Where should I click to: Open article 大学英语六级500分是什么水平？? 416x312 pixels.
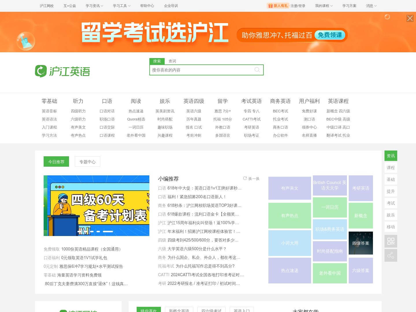[x=197, y=249]
